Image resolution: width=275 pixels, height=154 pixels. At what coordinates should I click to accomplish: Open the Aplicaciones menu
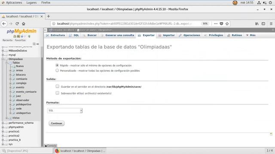pyautogui.click(x=14, y=3)
